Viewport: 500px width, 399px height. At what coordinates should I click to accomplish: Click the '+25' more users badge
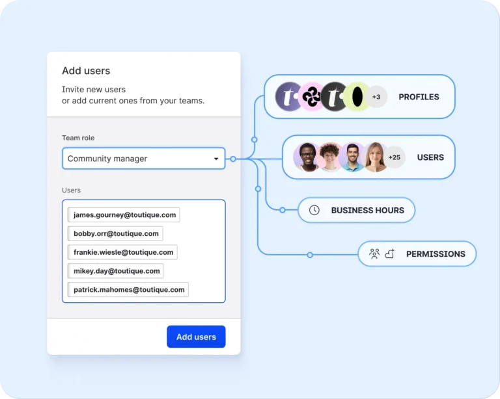pyautogui.click(x=394, y=157)
